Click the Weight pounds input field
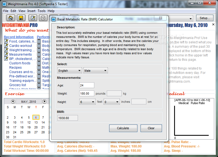This screenshot has width=218, height=157. pyautogui.click(x=87, y=93)
